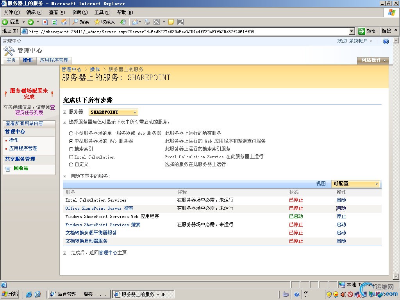Click the second quick launch icon next to IE

click(38, 295)
